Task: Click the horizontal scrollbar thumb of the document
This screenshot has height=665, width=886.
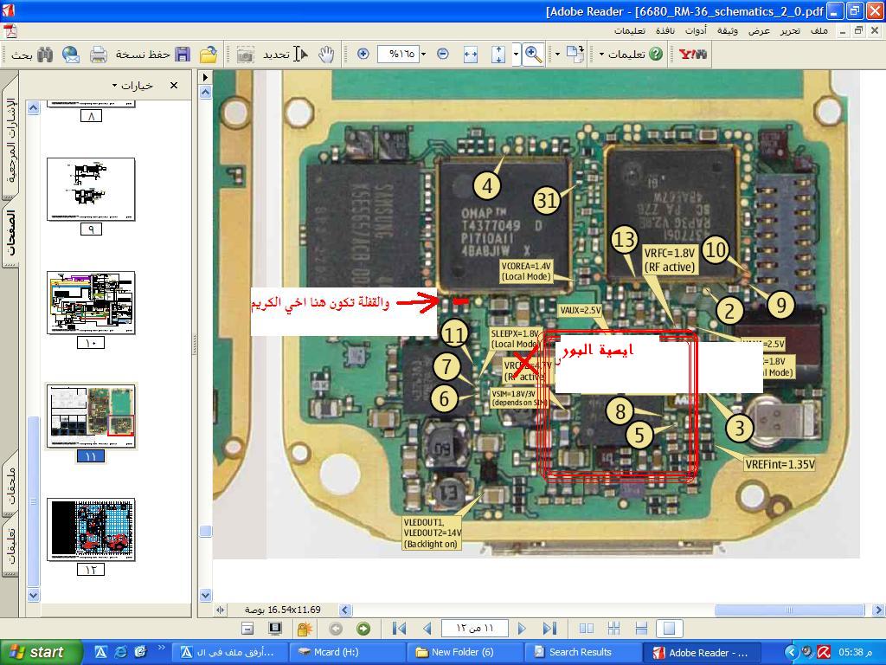Action: (x=789, y=610)
